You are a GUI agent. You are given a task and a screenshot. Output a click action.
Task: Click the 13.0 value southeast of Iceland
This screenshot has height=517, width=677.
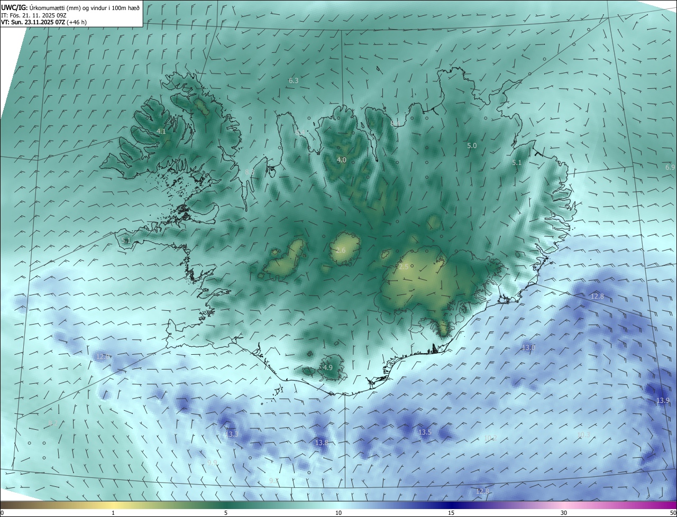click(528, 347)
